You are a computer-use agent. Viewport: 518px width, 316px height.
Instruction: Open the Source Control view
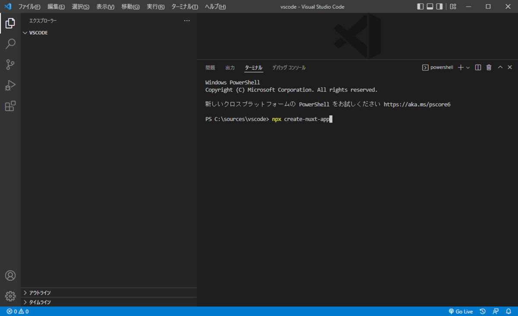pos(10,65)
